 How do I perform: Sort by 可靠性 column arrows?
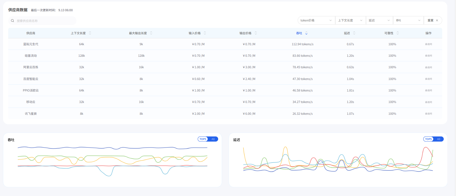click(398, 33)
